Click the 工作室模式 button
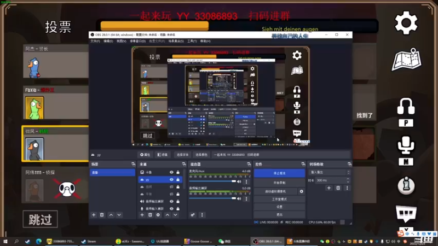The image size is (438, 246). [279, 199]
